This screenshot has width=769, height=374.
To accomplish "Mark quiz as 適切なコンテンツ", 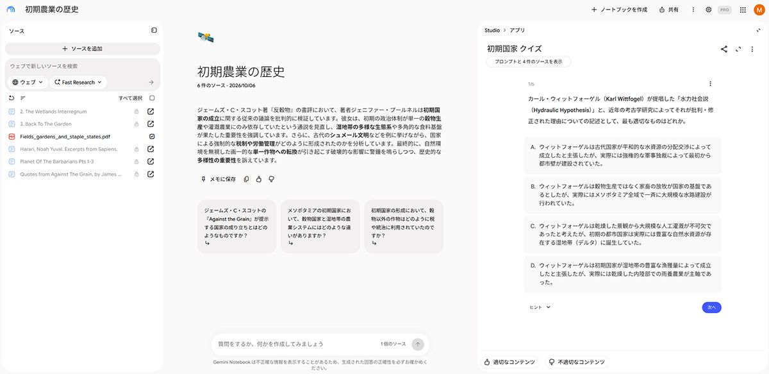I will 509,362.
